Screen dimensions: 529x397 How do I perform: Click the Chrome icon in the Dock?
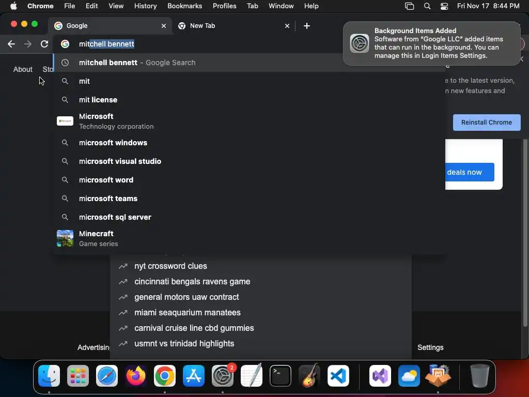point(165,376)
